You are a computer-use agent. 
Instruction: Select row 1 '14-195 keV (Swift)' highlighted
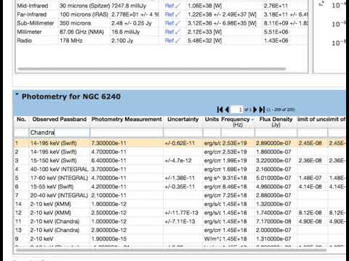tap(180, 143)
